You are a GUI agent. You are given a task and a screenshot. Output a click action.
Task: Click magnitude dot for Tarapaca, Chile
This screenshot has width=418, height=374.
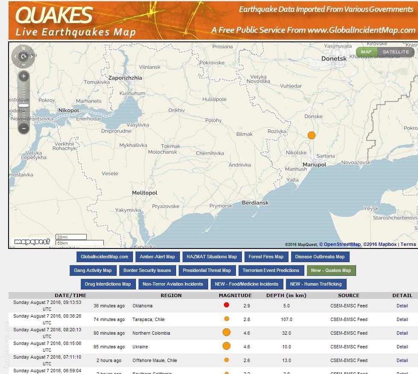click(x=227, y=318)
